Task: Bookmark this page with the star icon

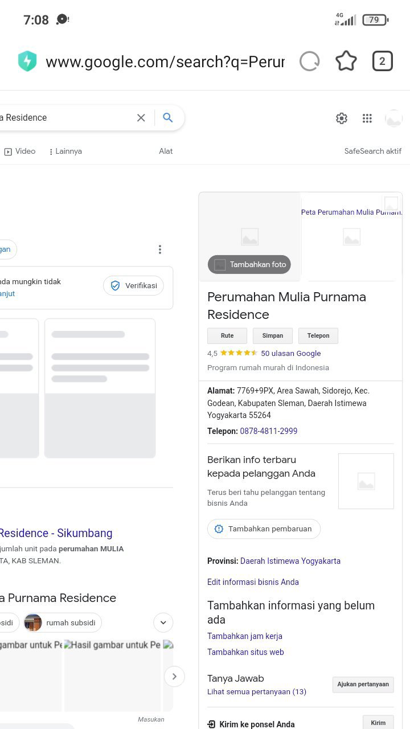Action: click(346, 62)
